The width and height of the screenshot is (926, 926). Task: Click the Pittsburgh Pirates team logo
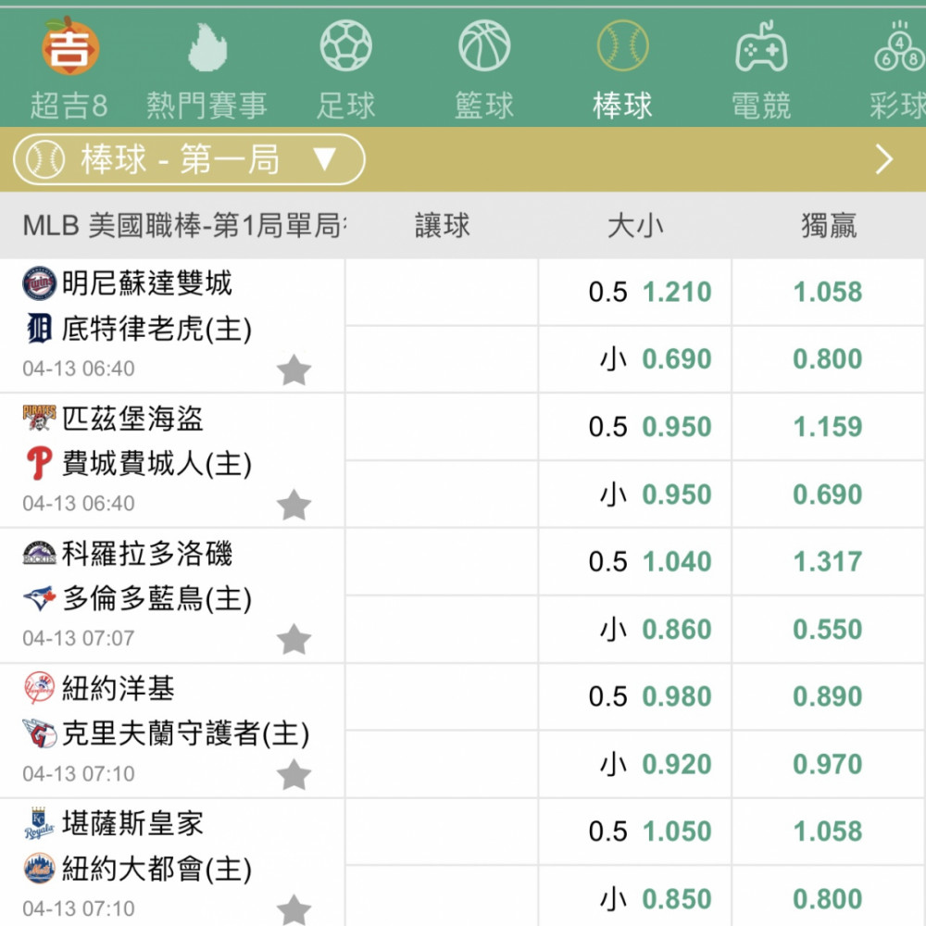[39, 419]
